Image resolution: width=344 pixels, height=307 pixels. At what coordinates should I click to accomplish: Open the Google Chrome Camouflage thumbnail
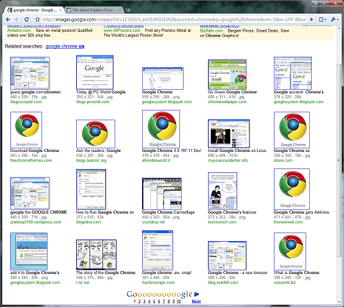(162, 193)
